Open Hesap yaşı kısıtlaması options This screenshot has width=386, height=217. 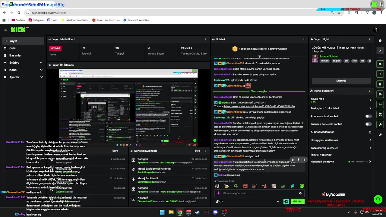pyautogui.click(x=341, y=140)
